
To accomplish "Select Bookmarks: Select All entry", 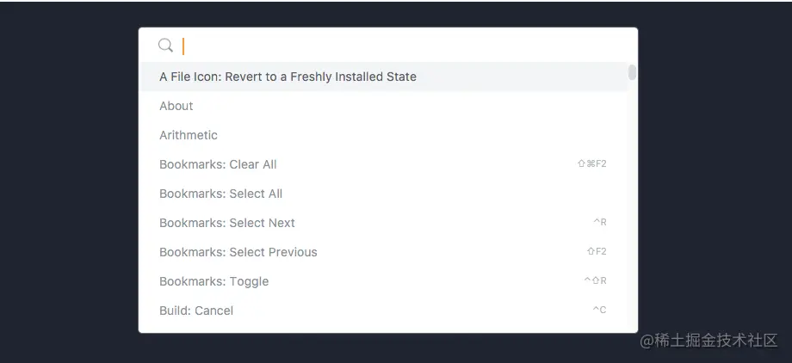I will [x=220, y=194].
